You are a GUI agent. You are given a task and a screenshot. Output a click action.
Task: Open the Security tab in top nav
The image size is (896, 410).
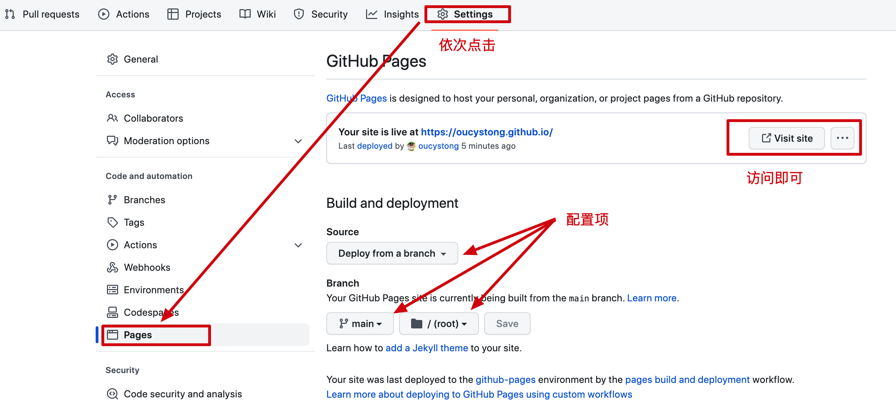pyautogui.click(x=320, y=14)
